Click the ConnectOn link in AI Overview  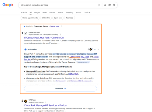tap(75, 57)
